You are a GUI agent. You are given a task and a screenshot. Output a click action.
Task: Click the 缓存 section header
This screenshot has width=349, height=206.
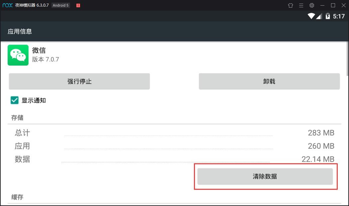tap(17, 197)
